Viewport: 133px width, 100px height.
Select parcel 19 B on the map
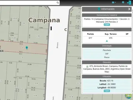[13, 38]
